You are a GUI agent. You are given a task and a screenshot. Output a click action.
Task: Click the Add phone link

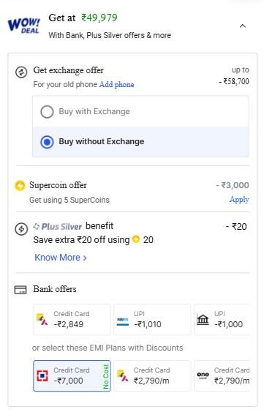[x=117, y=84]
